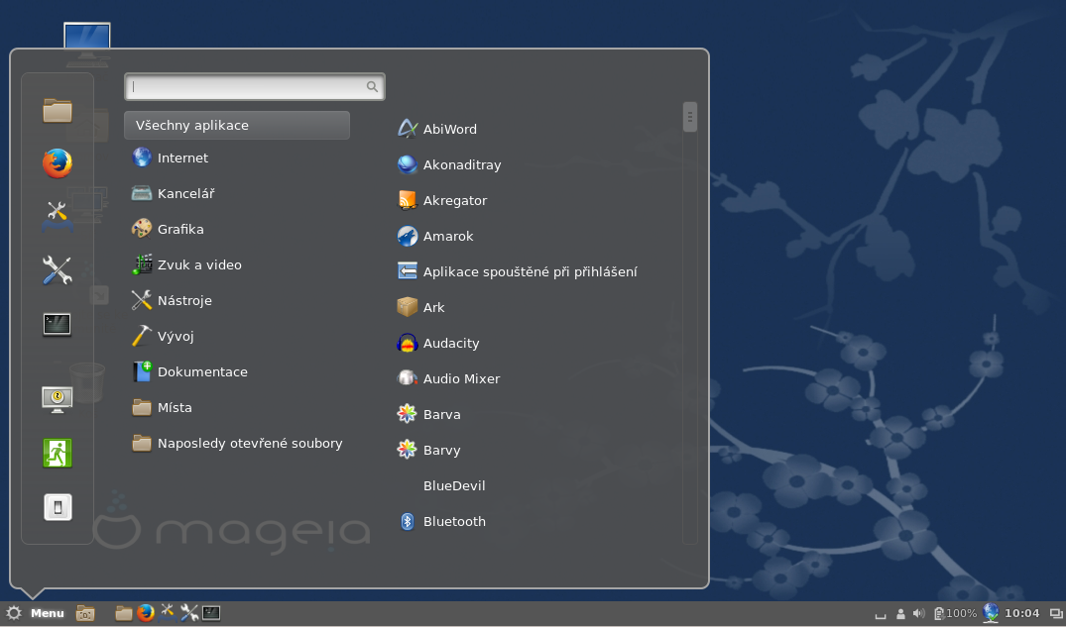Click the battery 100% indicator
1066x627 pixels.
coord(955,613)
